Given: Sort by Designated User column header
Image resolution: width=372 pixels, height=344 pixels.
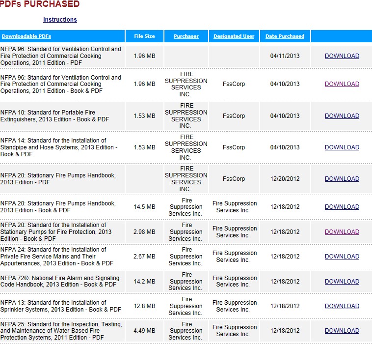Looking at the screenshot, I should 234,36.
